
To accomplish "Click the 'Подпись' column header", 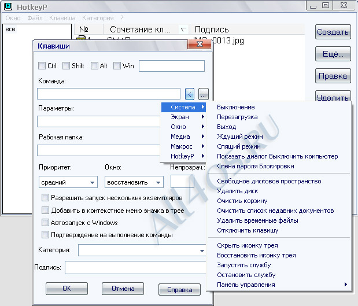I will click(248, 30).
